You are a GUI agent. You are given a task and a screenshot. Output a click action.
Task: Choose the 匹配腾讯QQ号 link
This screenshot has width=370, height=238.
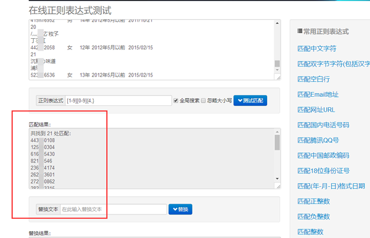(x=318, y=141)
